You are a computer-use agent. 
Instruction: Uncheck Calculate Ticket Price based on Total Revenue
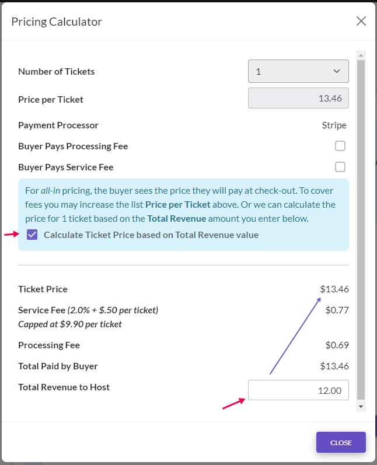point(32,235)
